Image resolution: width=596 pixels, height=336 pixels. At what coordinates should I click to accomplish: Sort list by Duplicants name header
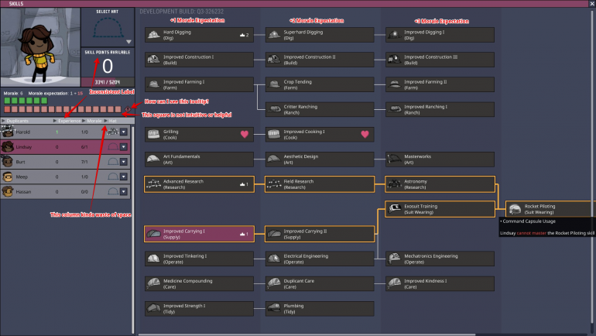pyautogui.click(x=23, y=121)
